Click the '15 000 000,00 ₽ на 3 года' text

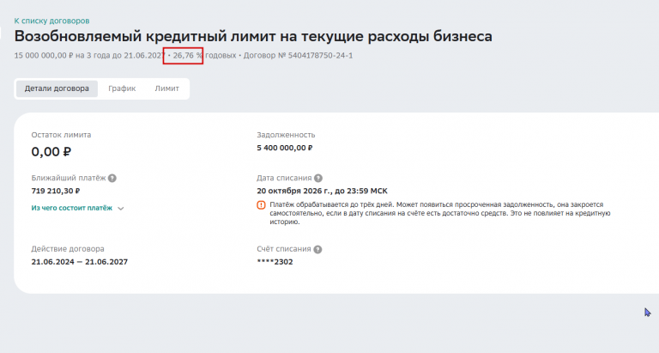point(62,56)
